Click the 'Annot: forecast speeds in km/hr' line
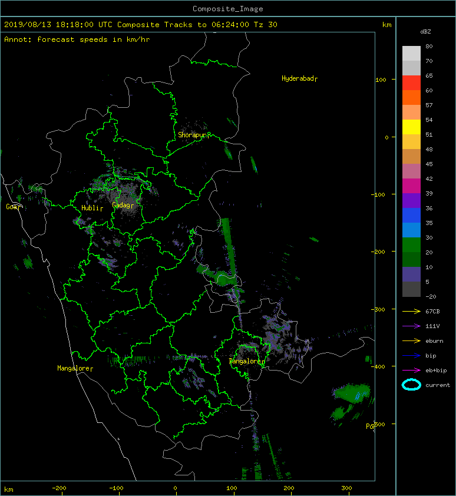The width and height of the screenshot is (456, 496). [77, 39]
